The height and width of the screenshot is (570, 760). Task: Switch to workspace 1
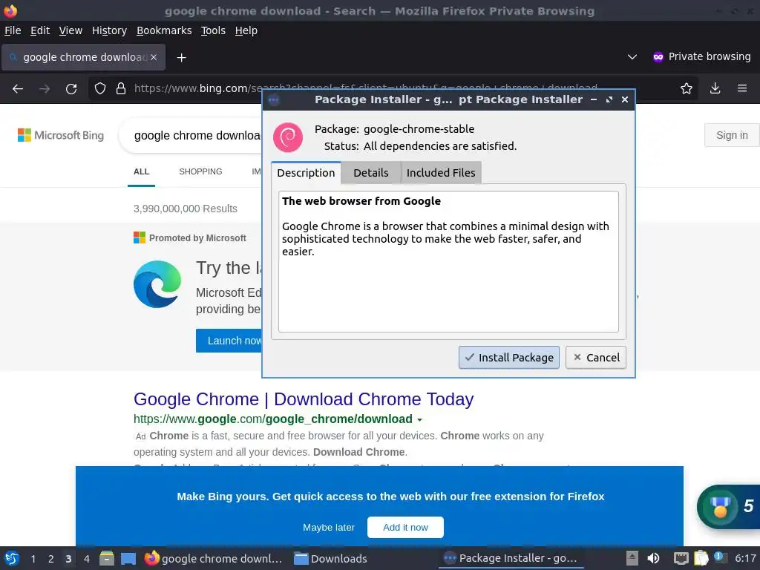[x=33, y=559]
